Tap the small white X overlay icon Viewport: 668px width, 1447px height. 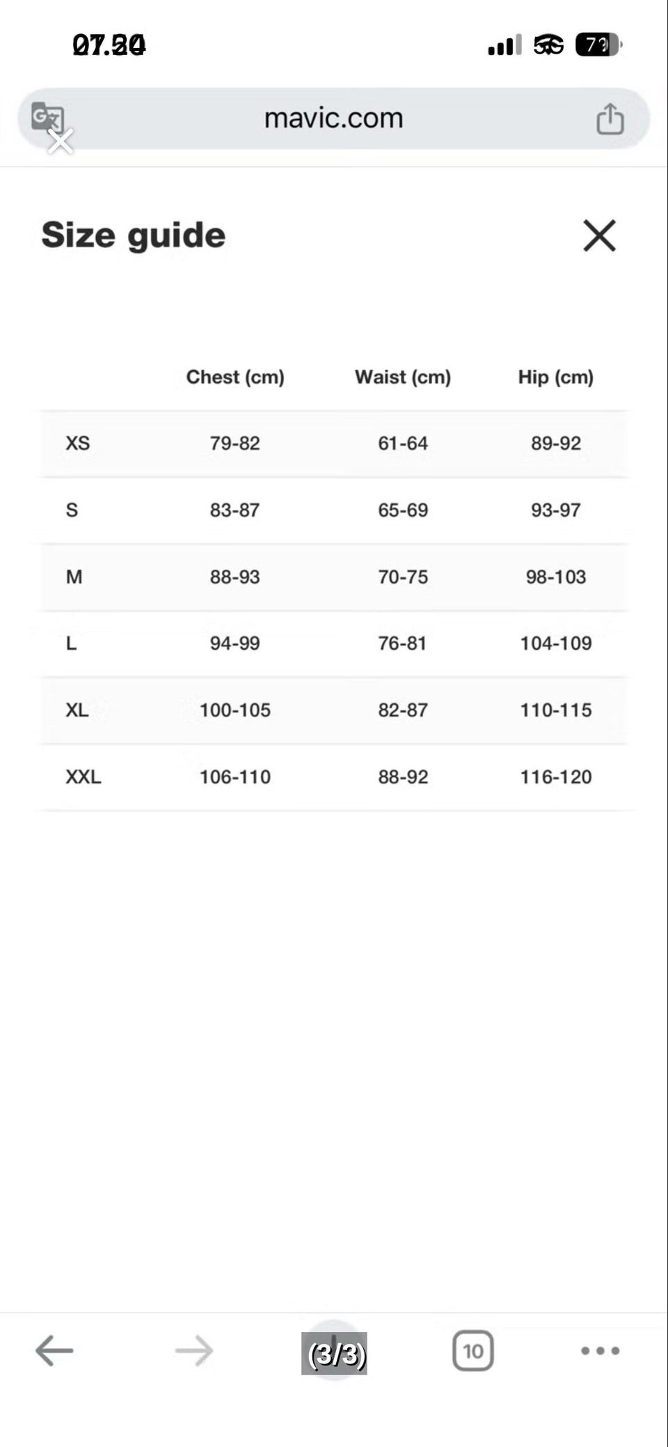tap(61, 141)
